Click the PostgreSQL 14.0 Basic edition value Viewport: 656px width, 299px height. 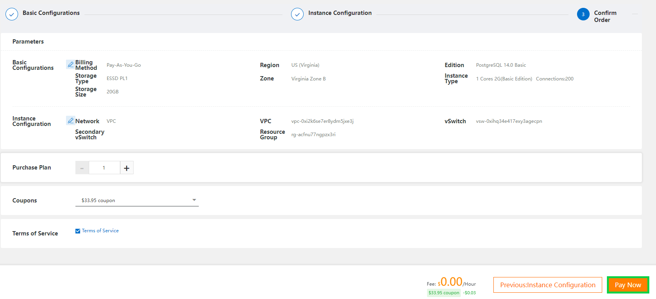click(x=501, y=65)
